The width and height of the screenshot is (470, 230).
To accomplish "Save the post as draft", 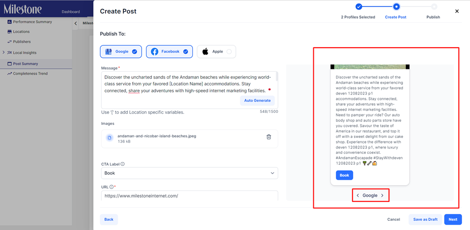I will tap(425, 219).
